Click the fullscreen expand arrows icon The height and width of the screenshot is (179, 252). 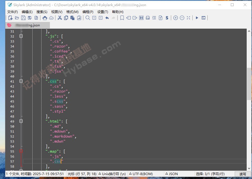click(188, 18)
